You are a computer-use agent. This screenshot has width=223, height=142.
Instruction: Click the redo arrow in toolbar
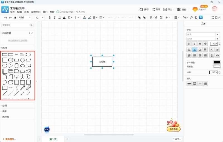[x=10, y=18]
